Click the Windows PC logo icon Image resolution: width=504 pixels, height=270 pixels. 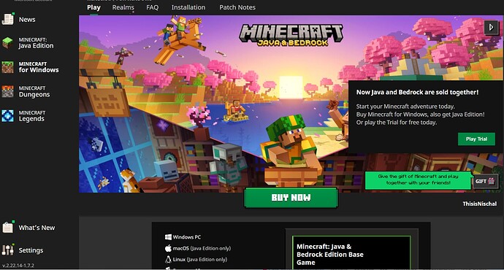coord(168,237)
